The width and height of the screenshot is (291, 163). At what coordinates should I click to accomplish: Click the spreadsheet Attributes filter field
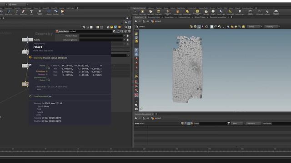[x=281, y=123]
